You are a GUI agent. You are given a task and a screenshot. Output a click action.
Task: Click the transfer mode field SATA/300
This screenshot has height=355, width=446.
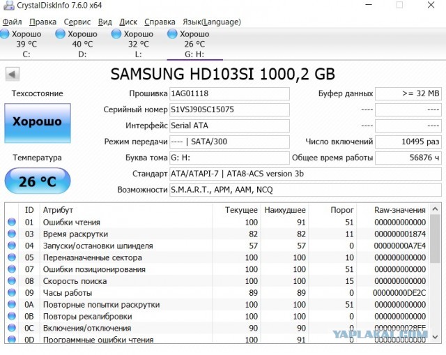229,142
